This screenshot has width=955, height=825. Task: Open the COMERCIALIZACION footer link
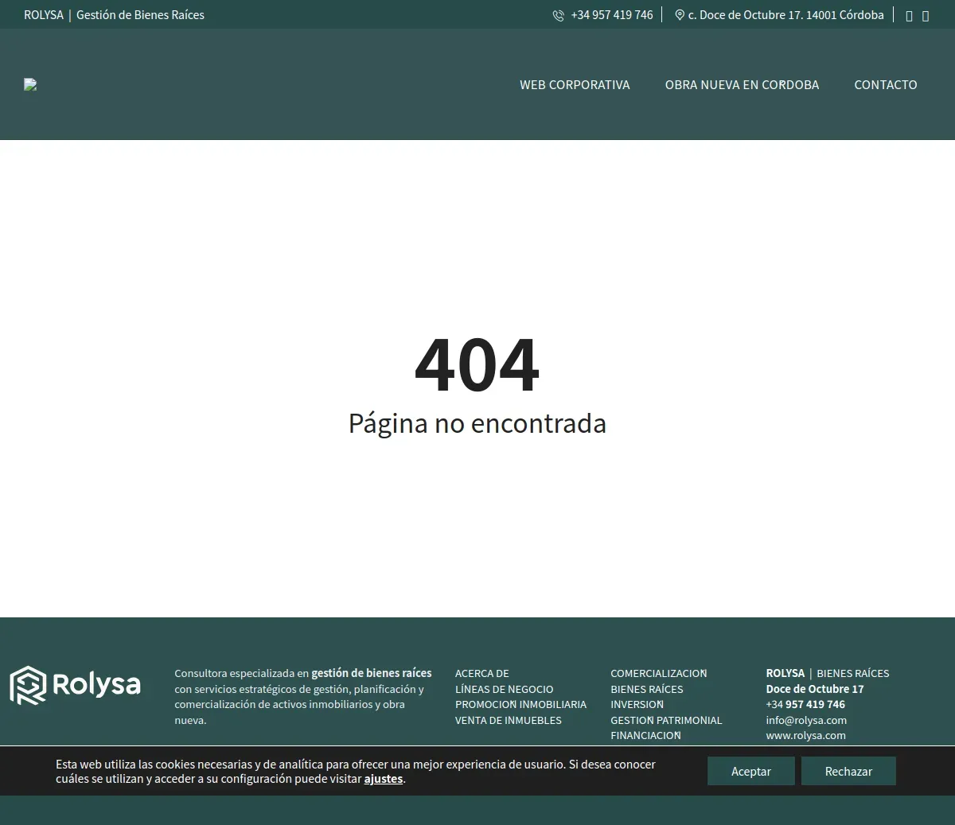tap(659, 673)
